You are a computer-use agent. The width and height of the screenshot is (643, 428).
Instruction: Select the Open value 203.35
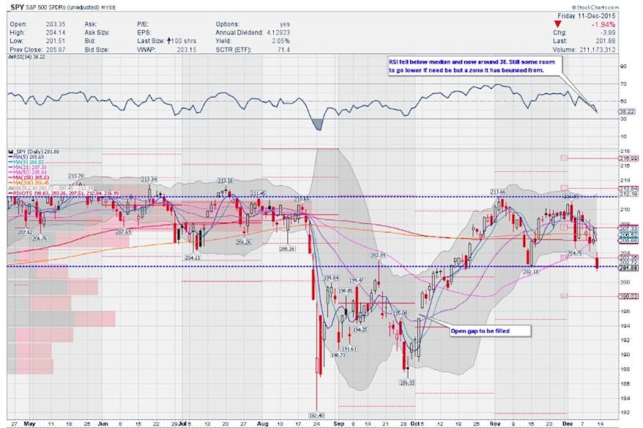tap(56, 24)
